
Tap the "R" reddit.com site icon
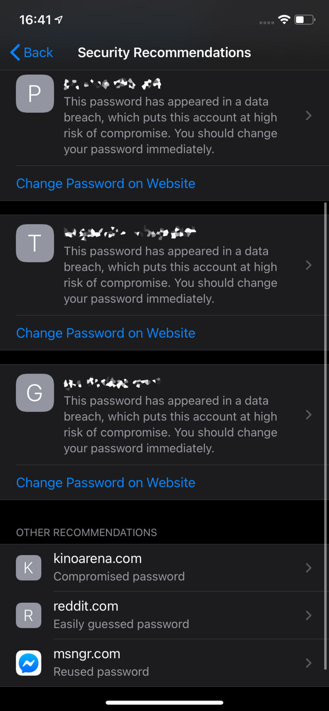click(29, 615)
